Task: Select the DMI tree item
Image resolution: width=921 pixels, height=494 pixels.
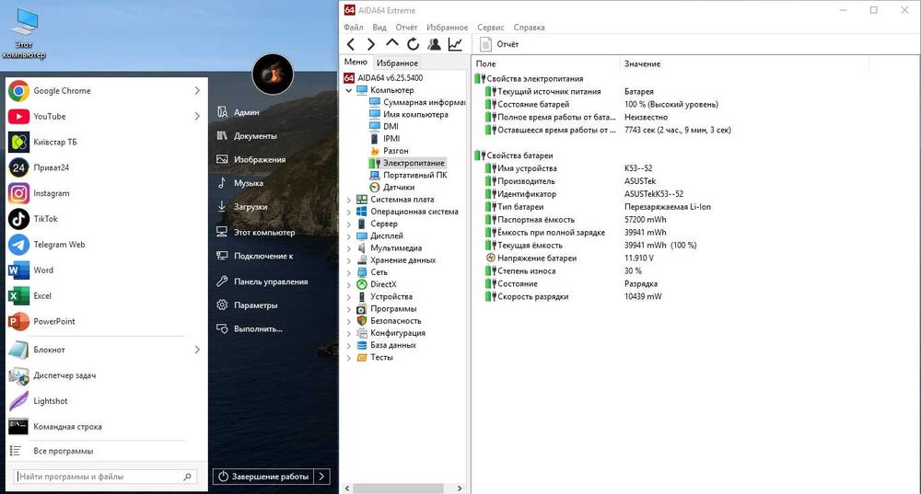Action: (383, 127)
